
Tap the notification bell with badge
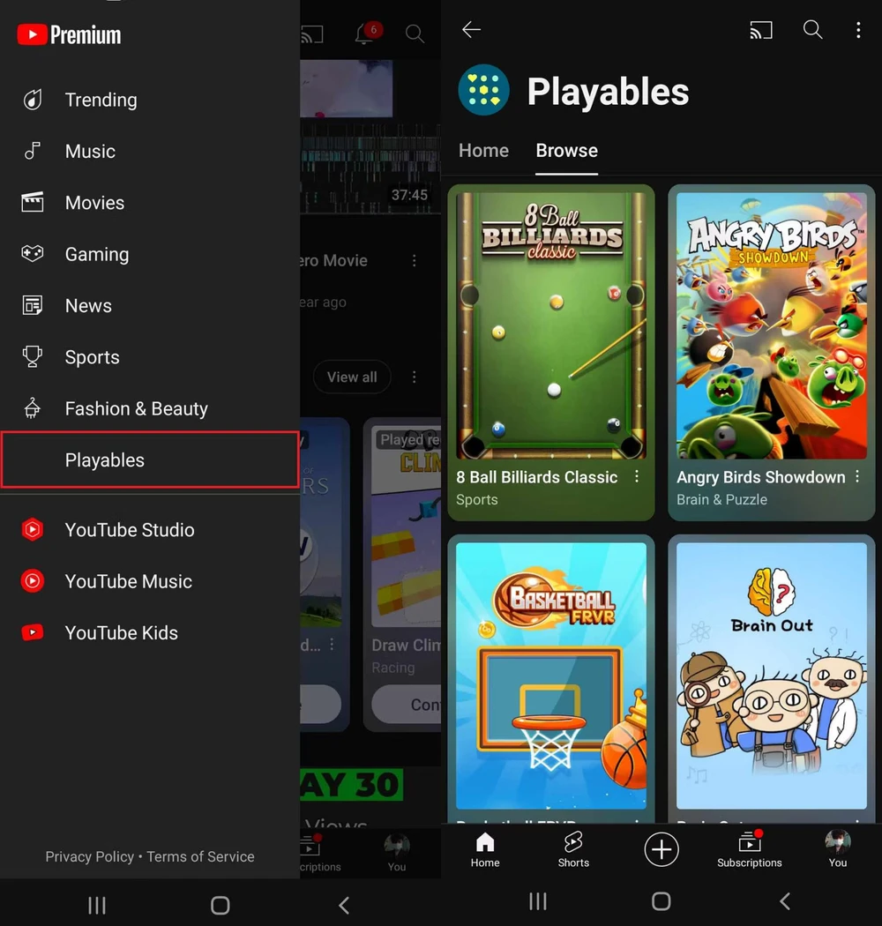(365, 34)
